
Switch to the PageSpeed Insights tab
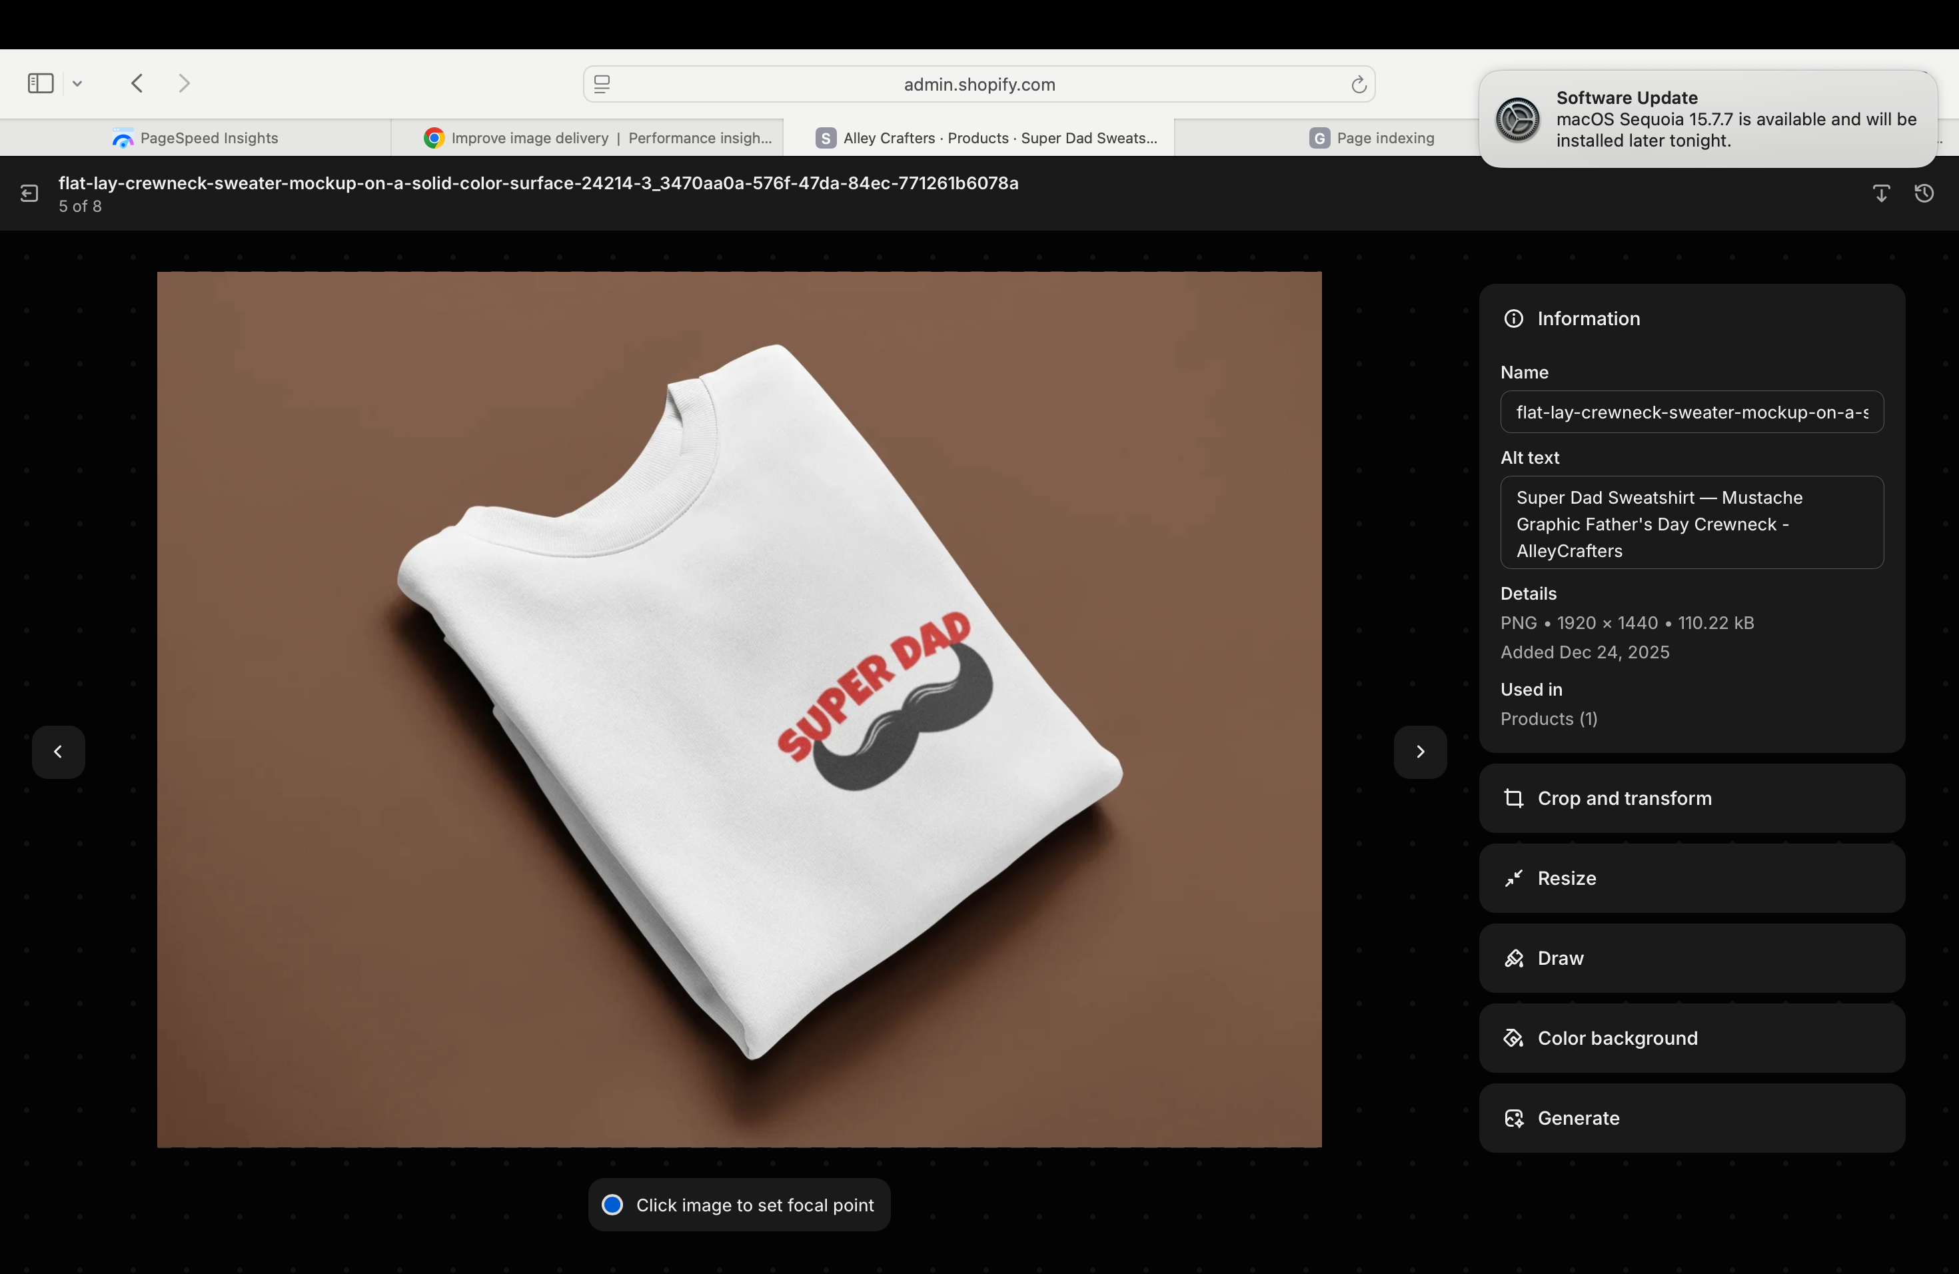(x=195, y=139)
